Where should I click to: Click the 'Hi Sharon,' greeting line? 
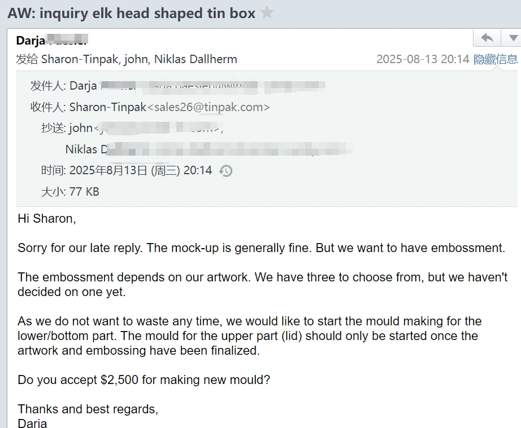(47, 219)
